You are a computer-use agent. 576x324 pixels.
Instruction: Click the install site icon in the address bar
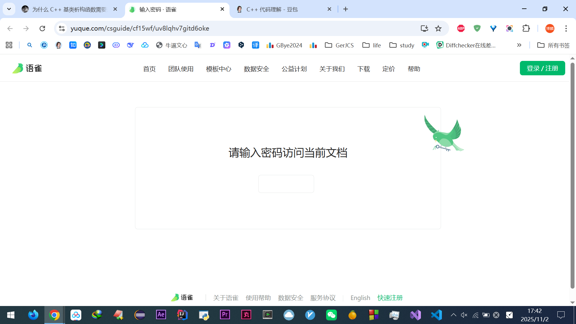(424, 28)
